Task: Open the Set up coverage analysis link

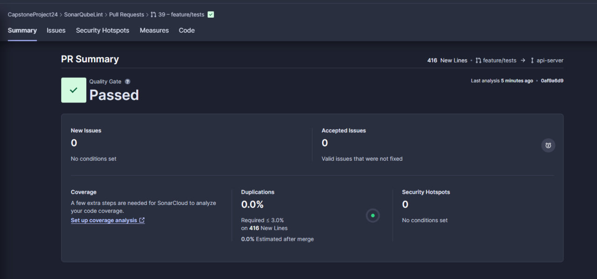Action: coord(104,220)
